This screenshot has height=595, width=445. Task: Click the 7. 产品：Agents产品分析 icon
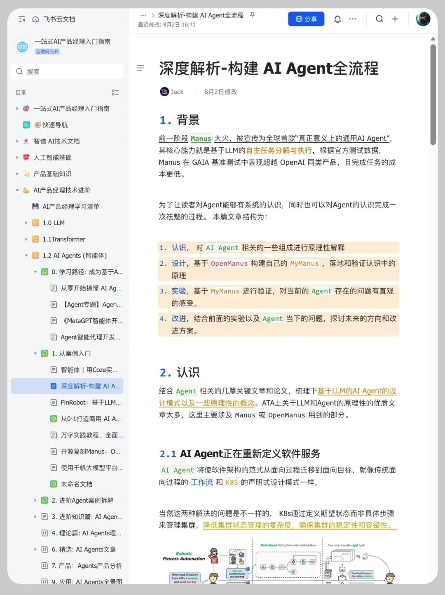click(44, 566)
